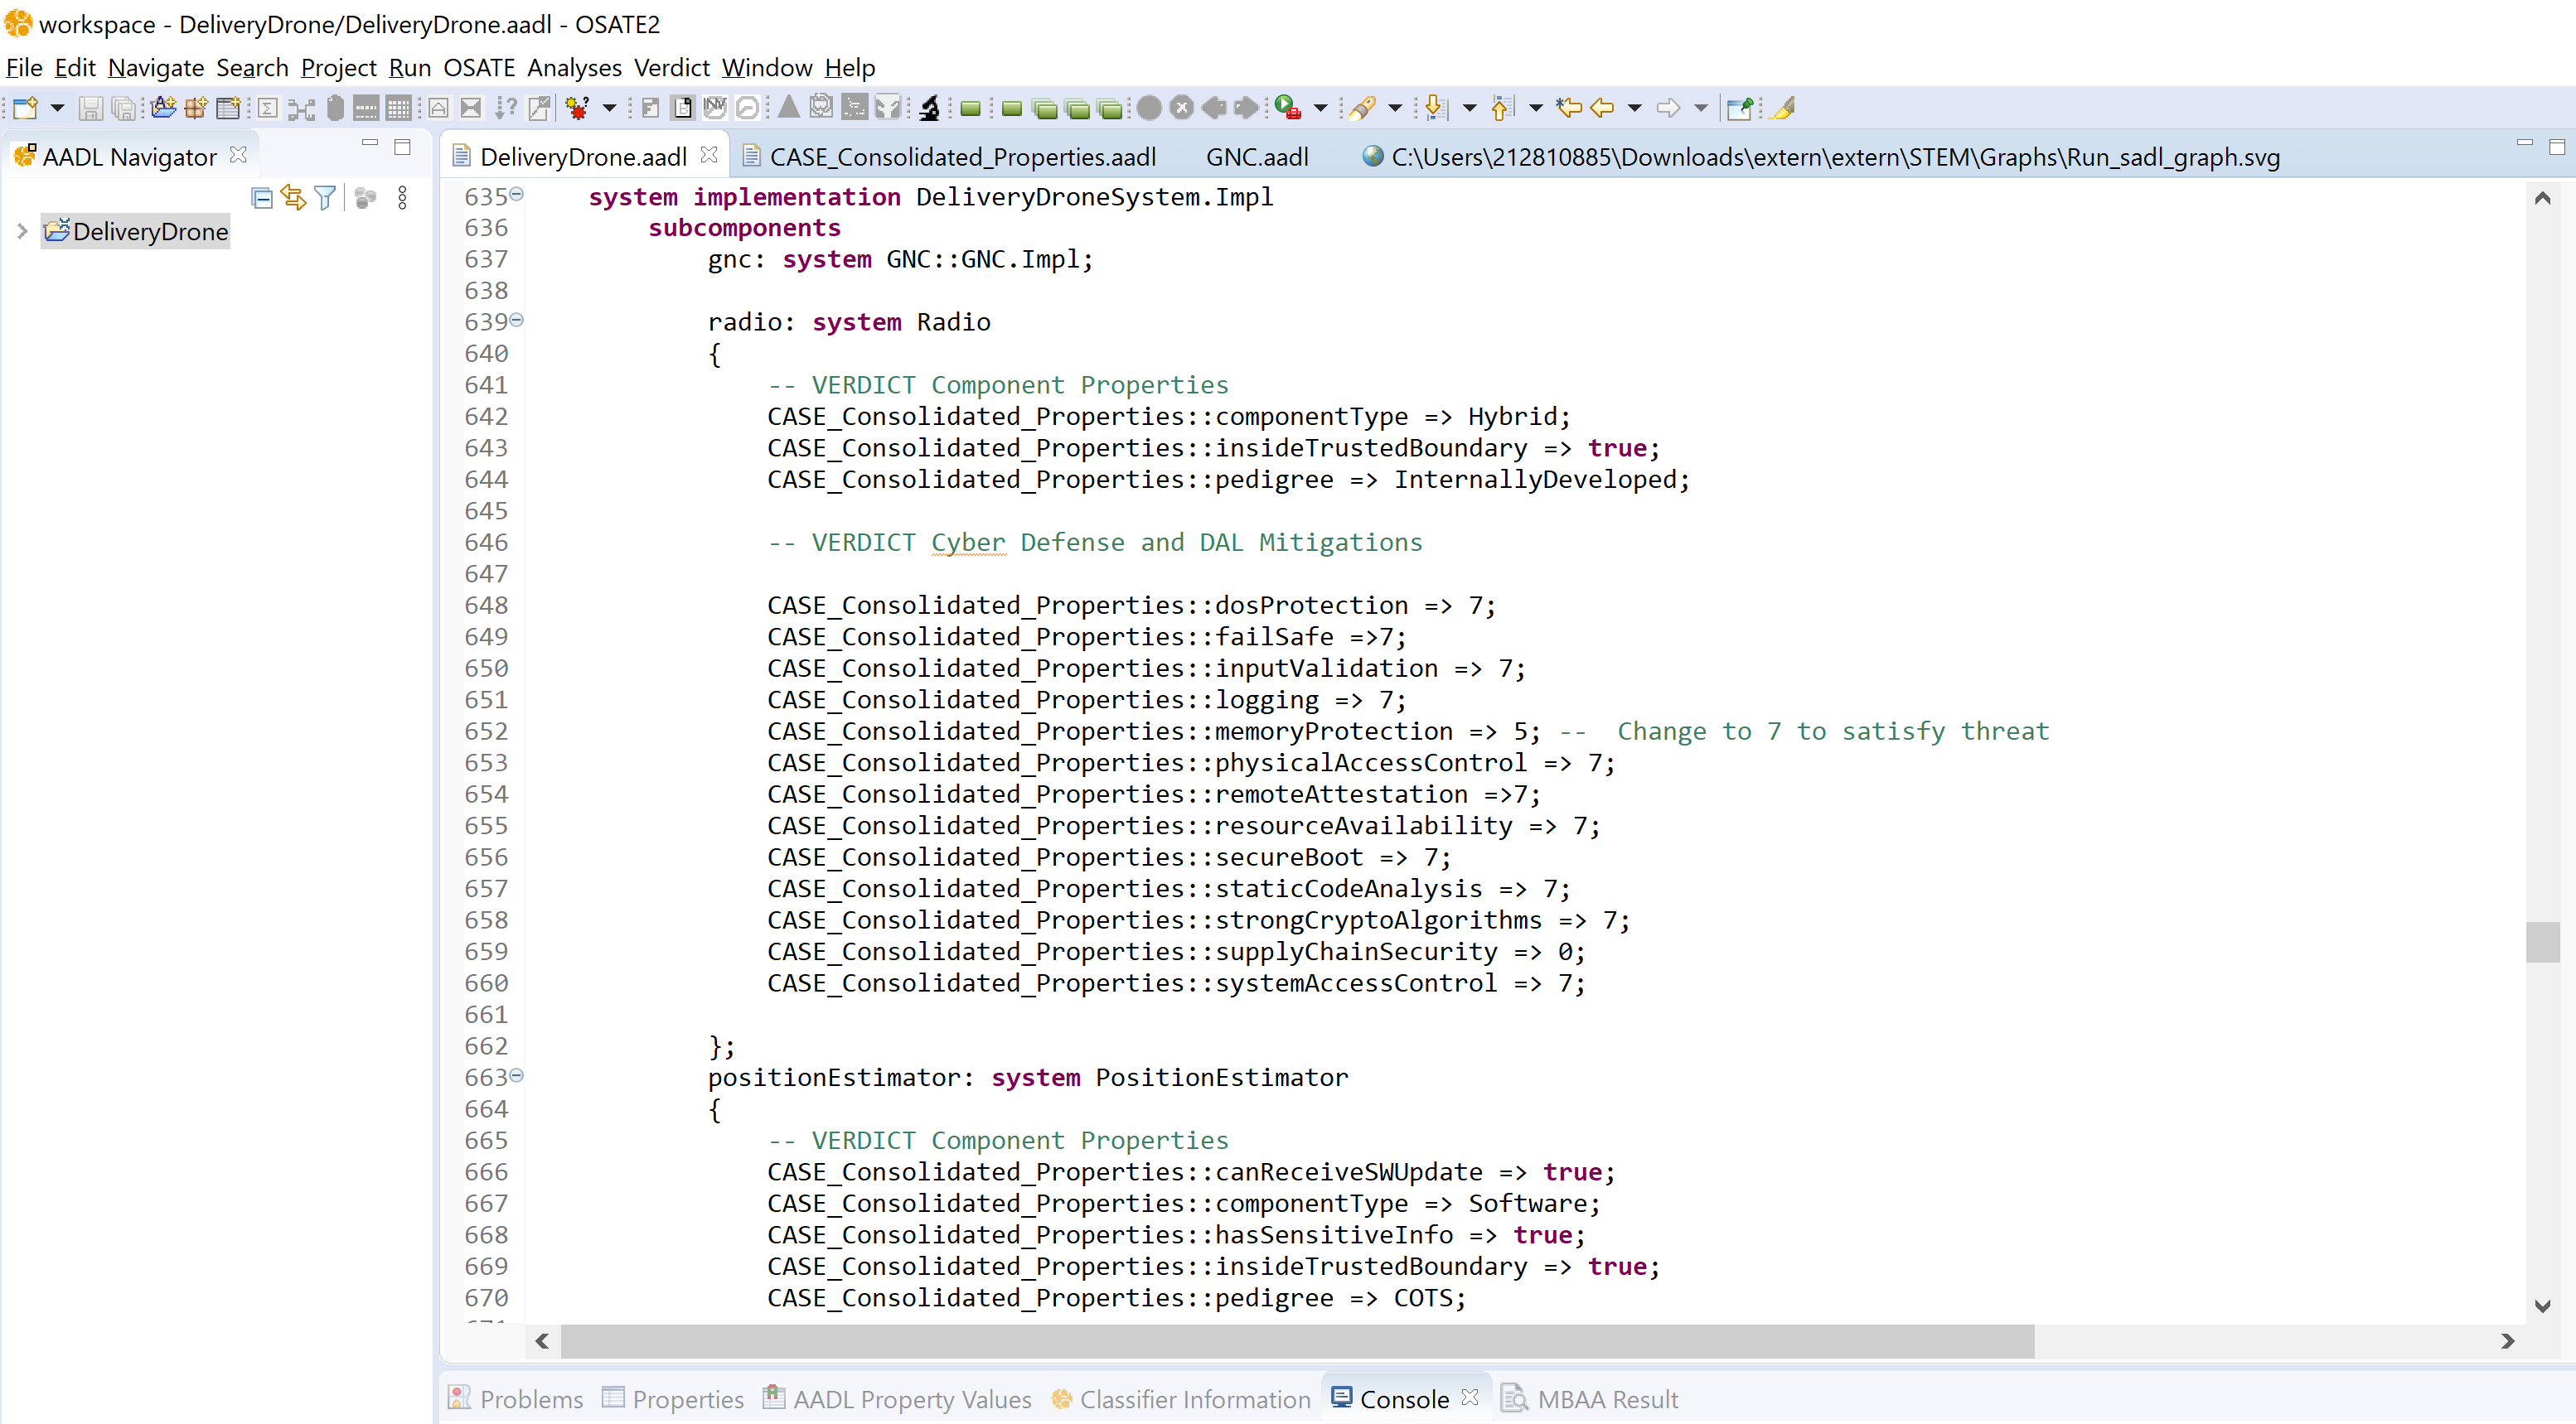
Task: Click the new property set toolbar icon
Action: click(229, 107)
